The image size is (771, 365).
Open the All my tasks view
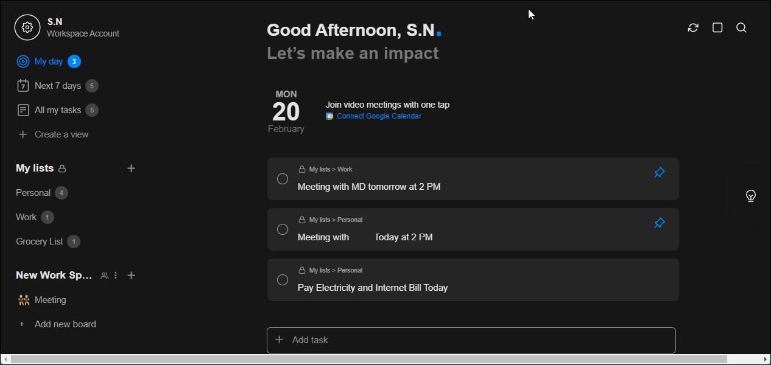click(x=57, y=110)
